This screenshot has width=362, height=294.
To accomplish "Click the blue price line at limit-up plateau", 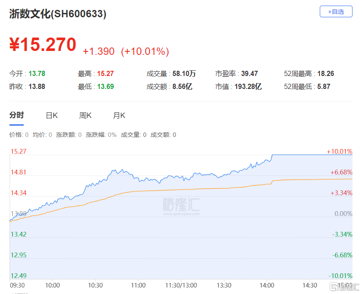I will (312, 155).
